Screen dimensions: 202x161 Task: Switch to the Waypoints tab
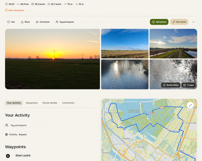[32, 103]
